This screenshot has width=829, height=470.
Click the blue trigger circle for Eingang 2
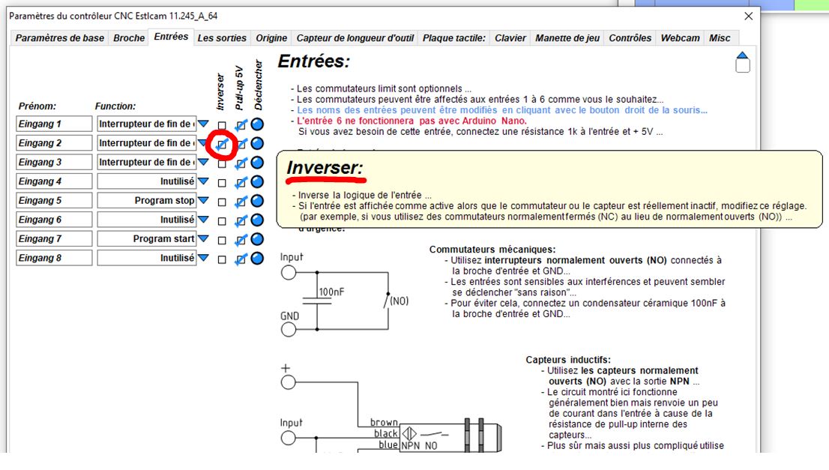[x=257, y=143]
